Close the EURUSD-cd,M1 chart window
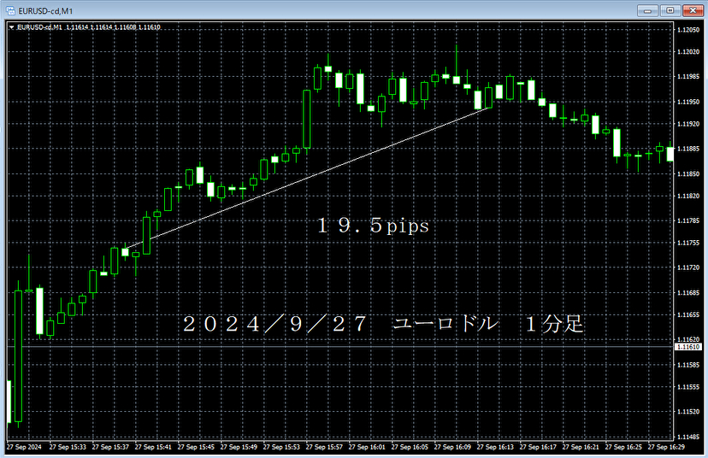Screen dimensions: 708x458 [693, 10]
